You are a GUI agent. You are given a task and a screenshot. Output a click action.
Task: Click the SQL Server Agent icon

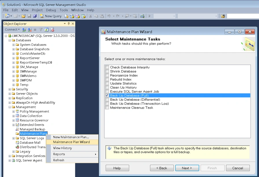(14, 160)
